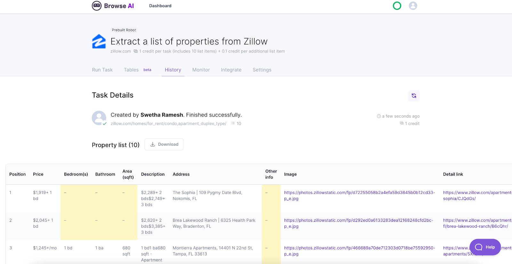The width and height of the screenshot is (512, 264).
Task: Click the credit icon next to 1 credit
Action: click(x=402, y=123)
